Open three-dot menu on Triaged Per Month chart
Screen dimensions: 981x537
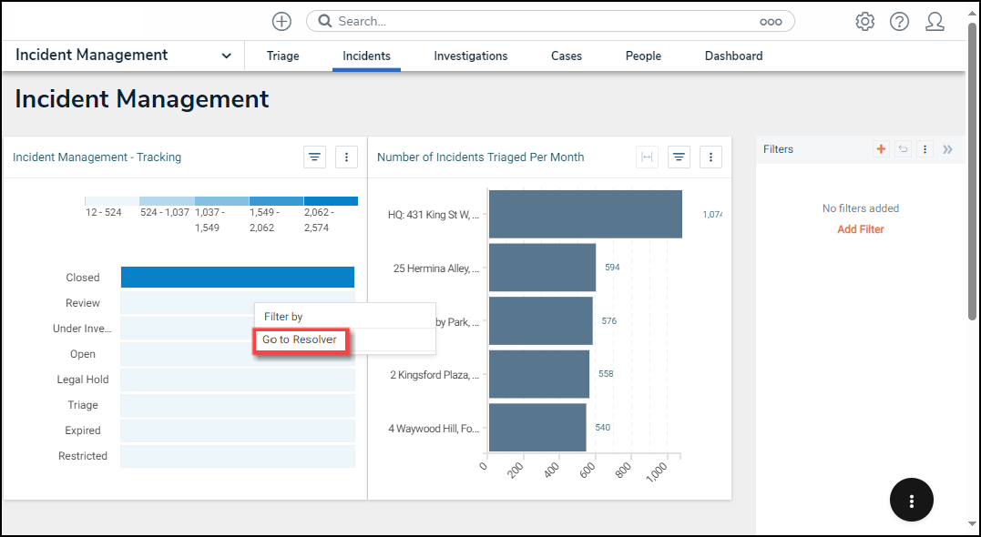click(x=710, y=157)
